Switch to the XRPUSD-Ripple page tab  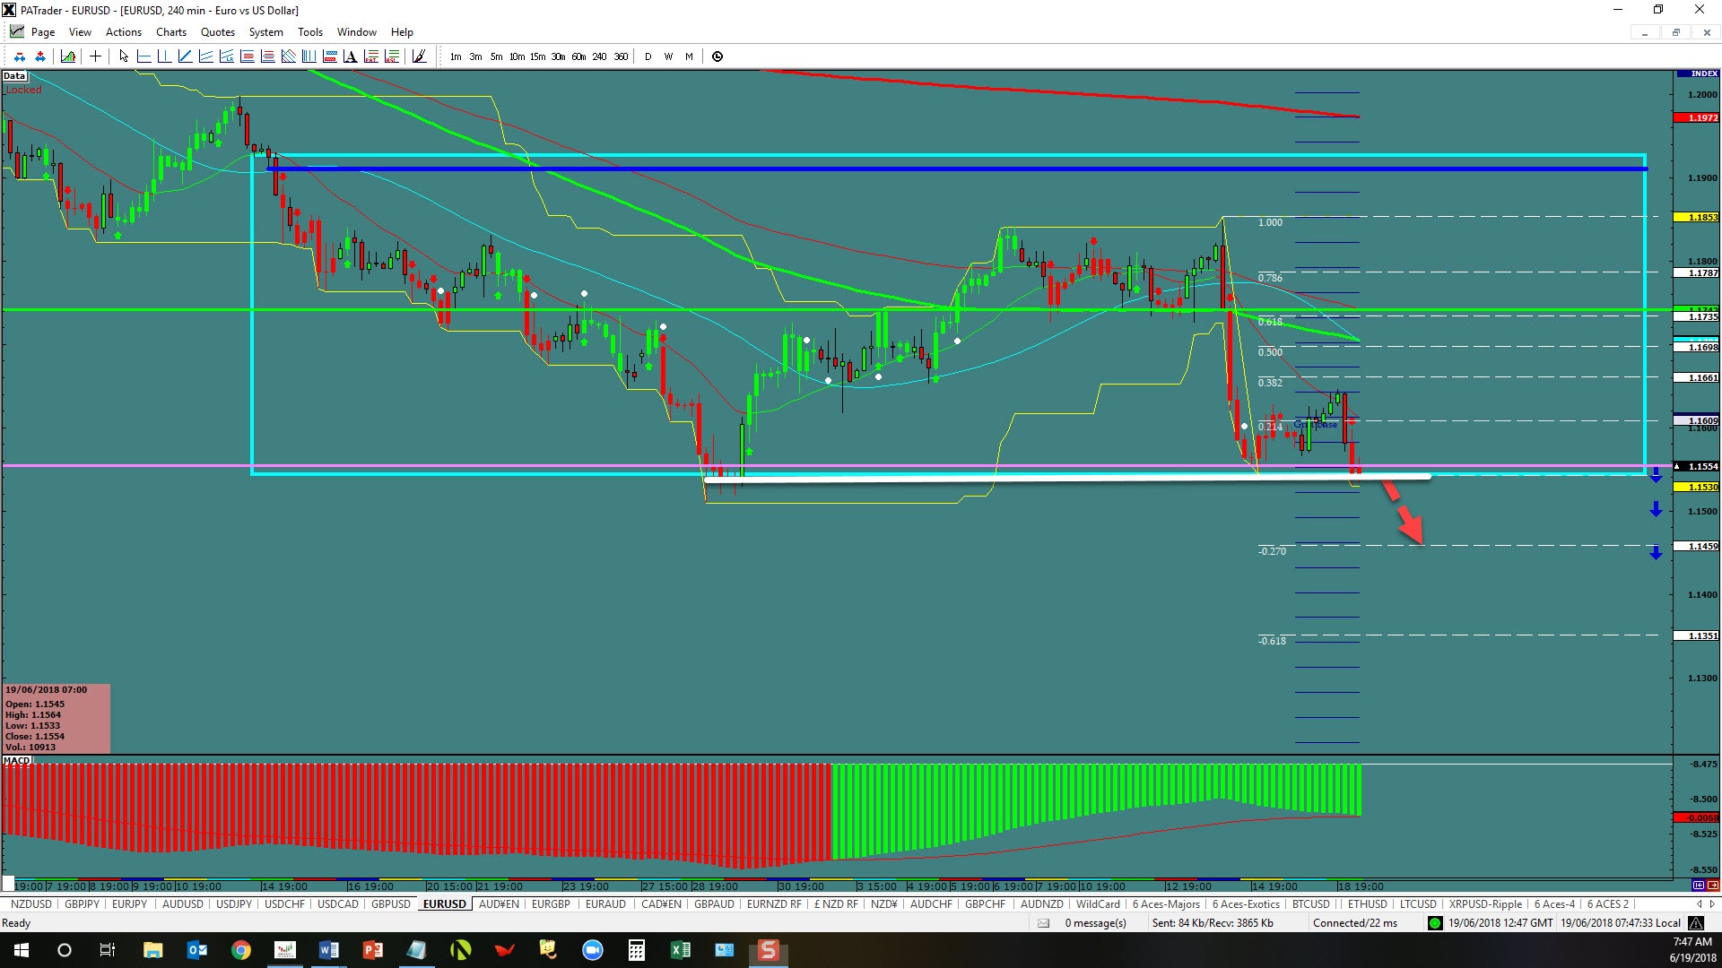click(x=1485, y=904)
